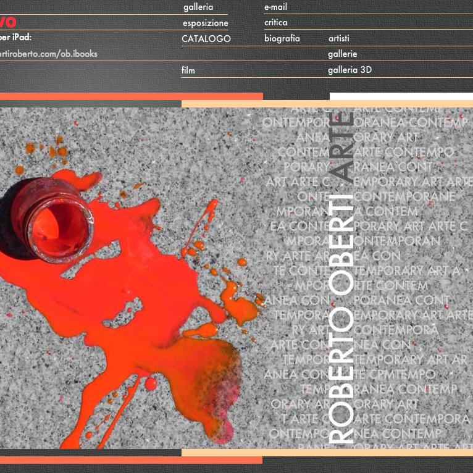Click the vertical ROBERTO OBERTI ARTE title
The image size is (473, 473).
click(341, 278)
